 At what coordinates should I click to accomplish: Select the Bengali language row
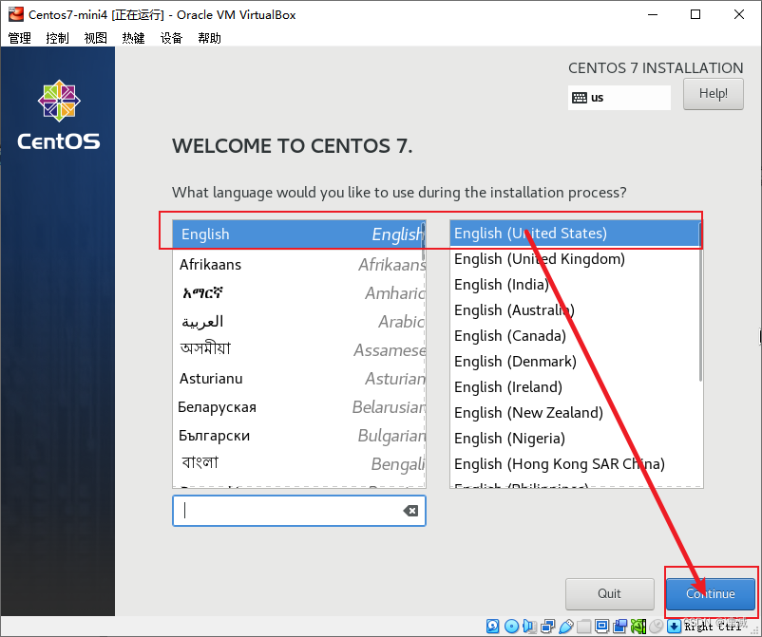(x=299, y=463)
